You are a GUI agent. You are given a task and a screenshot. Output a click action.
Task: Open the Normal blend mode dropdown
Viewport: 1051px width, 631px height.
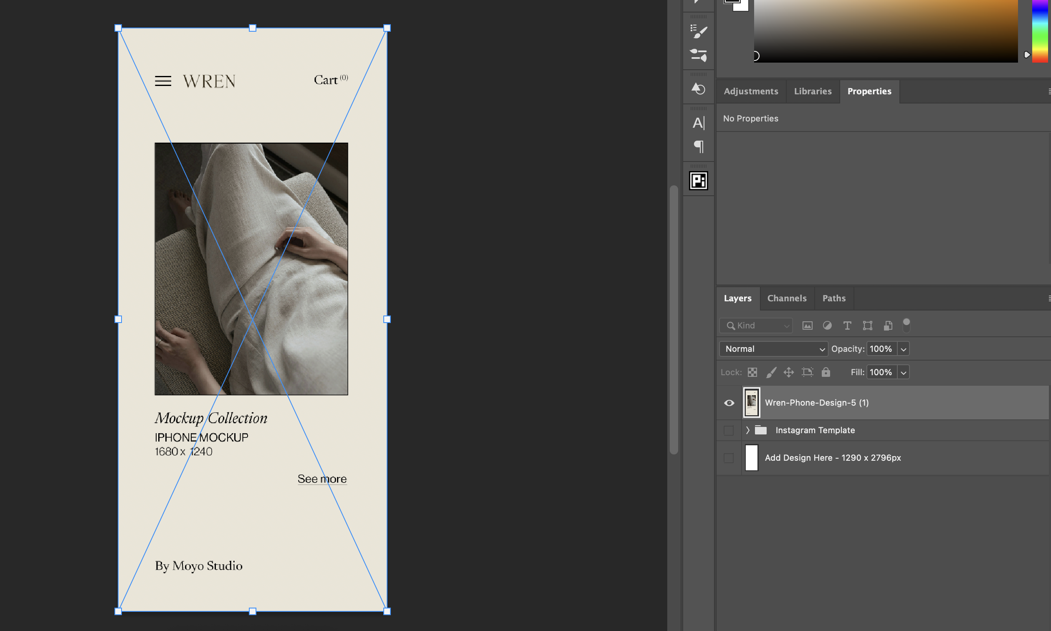(x=773, y=348)
